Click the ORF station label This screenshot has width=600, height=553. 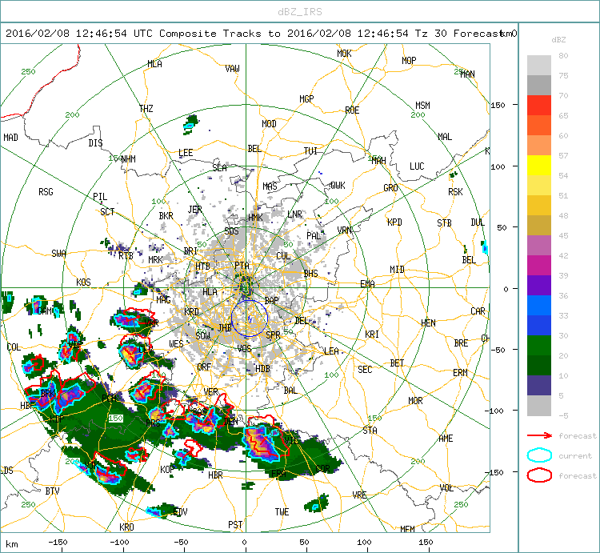[204, 367]
